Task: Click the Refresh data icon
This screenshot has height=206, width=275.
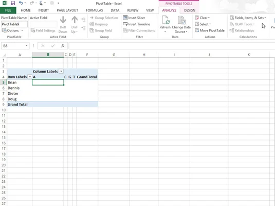Action: point(165,20)
